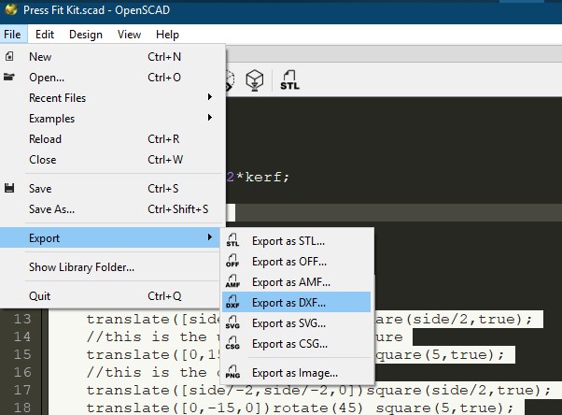562x415 pixels.
Task: Click Save As... in the File menu
Action: coord(113,209)
